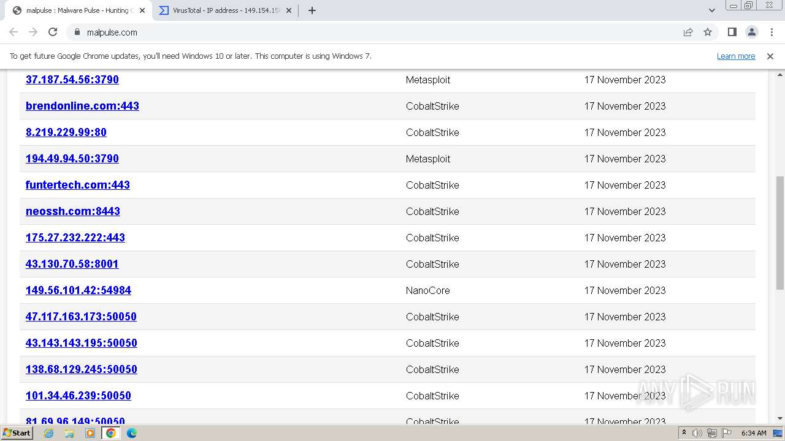Viewport: 785px width, 441px height.
Task: Open link 43.143.143.195:50050
Action: click(82, 343)
